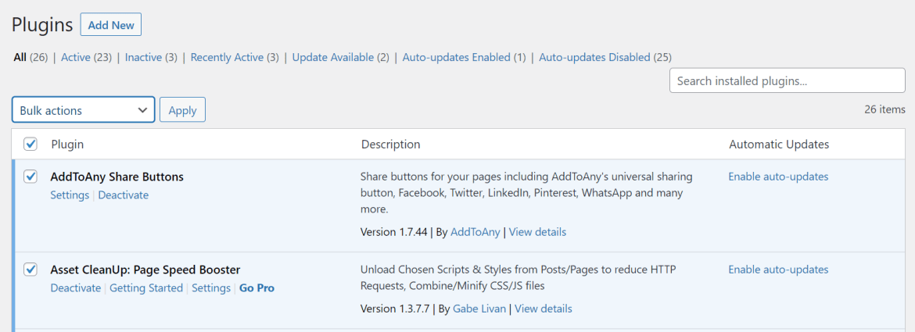
Task: Open Asset CleanUp Getting Started link
Action: click(146, 288)
